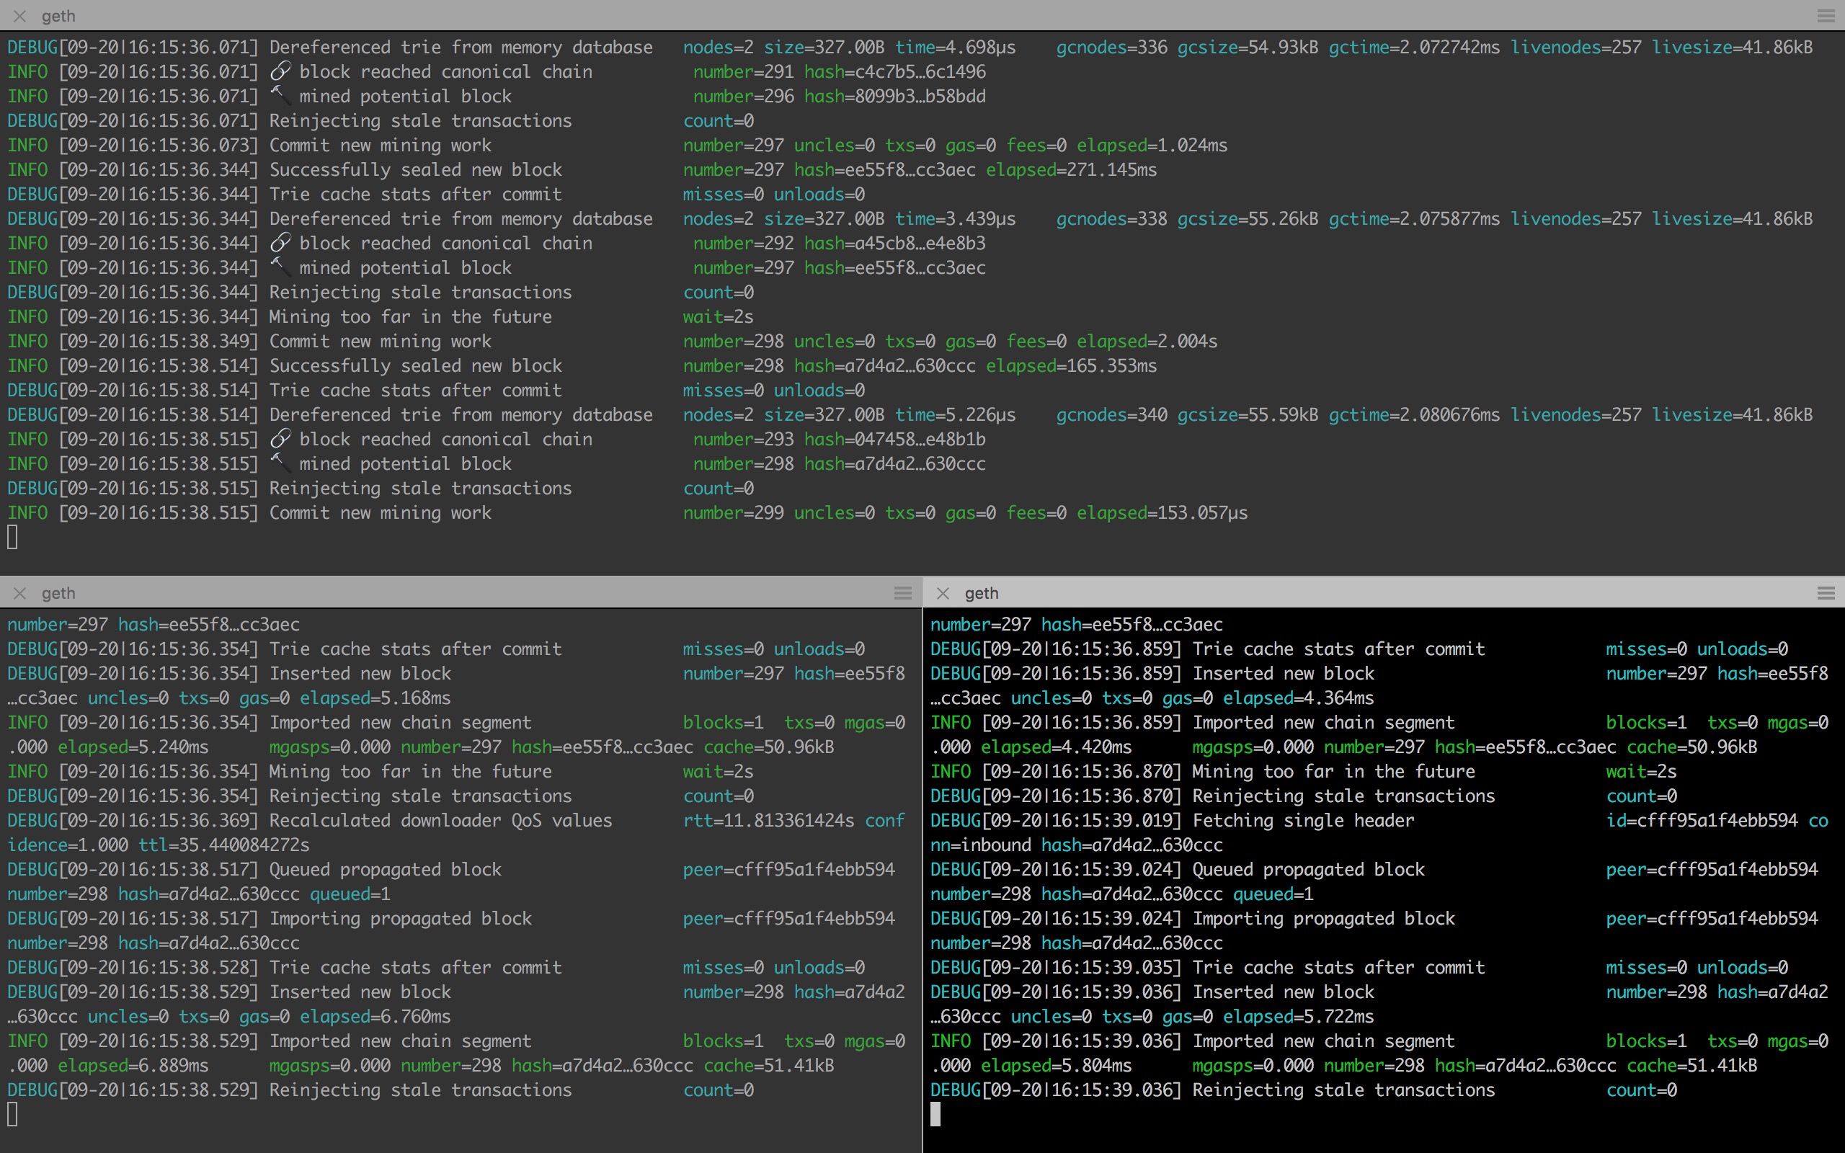Click the value "number=296"

[743, 96]
